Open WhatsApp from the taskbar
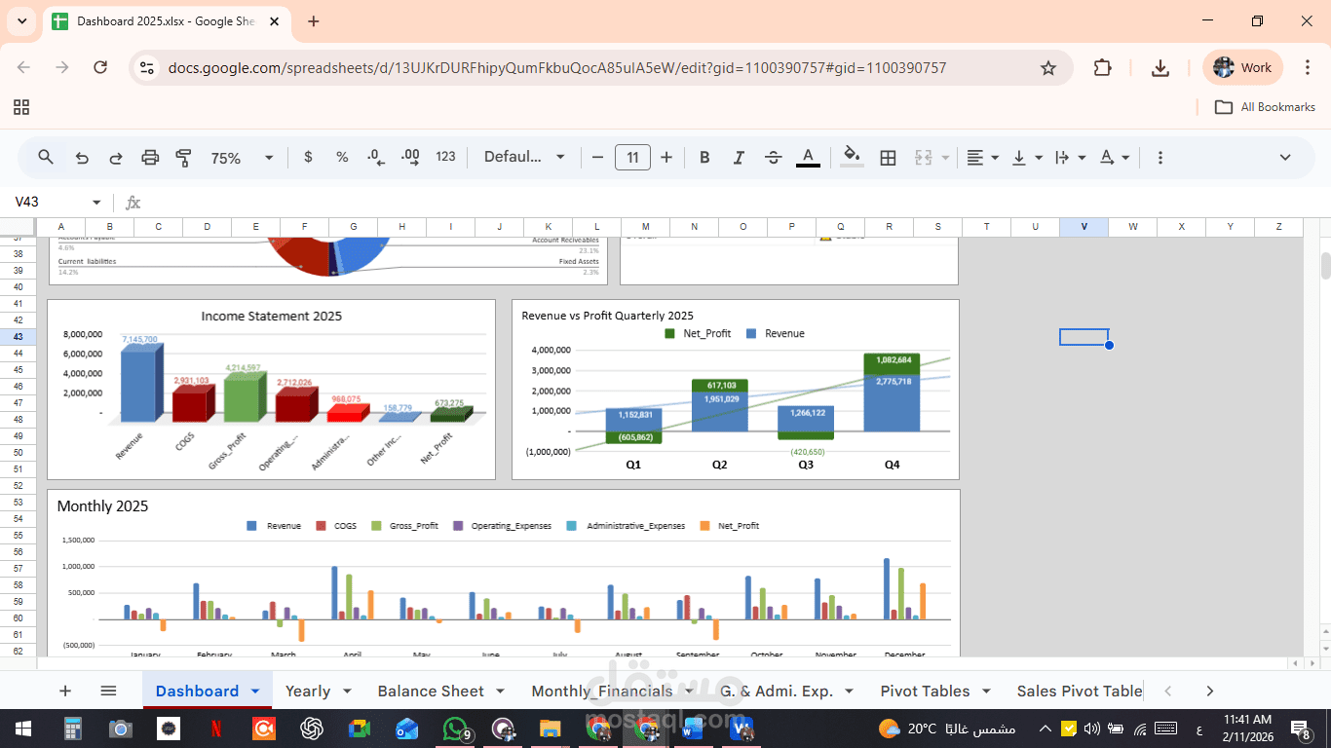1331x748 pixels. (x=455, y=729)
